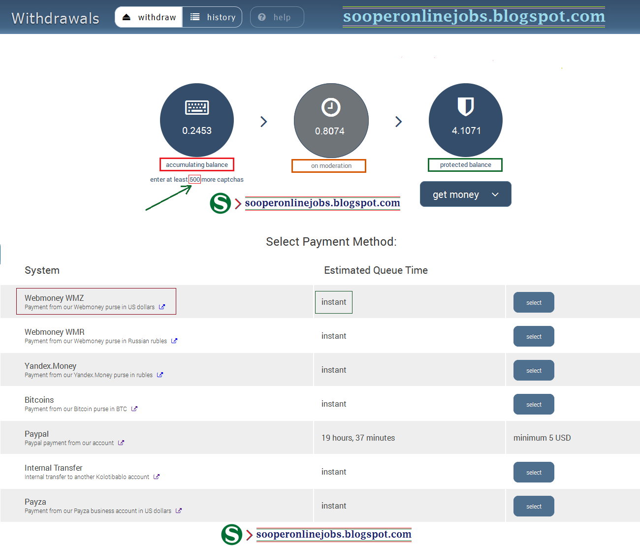Click the protected balance label
Screen dimensions: 640x546
465,164
